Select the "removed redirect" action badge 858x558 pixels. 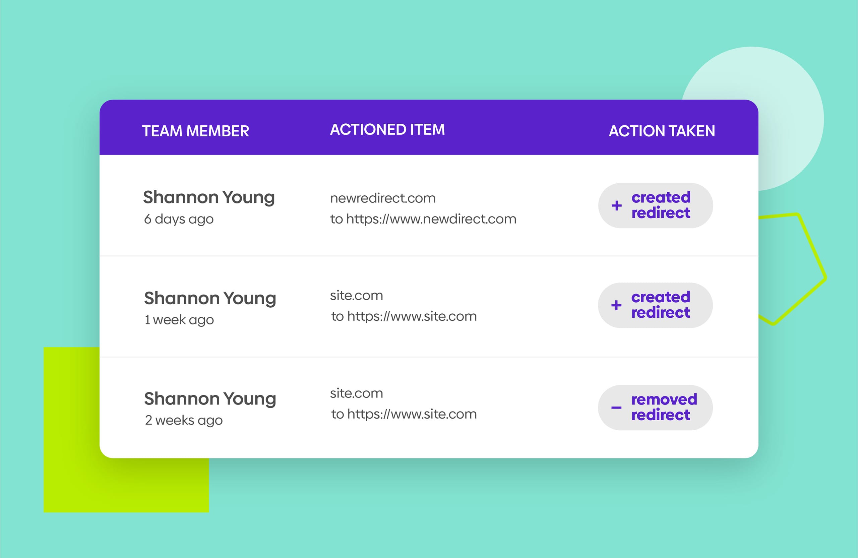[655, 408]
